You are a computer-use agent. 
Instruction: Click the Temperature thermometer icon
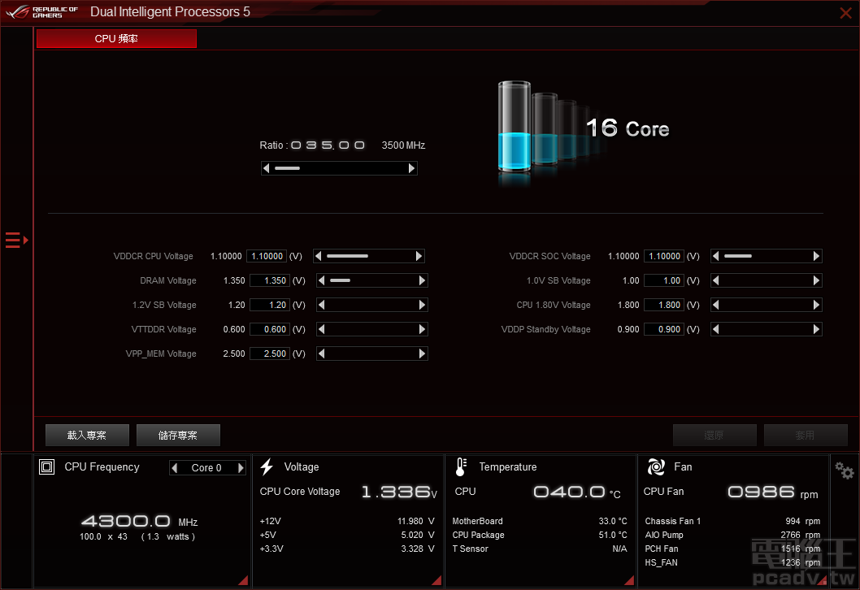[460, 466]
